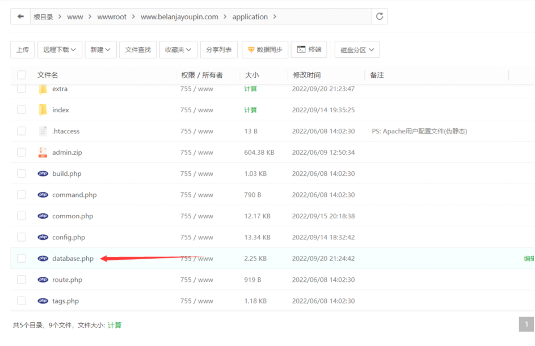Tick the checkbox for admin.zip
Viewport: 535px width, 346px height.
click(22, 152)
